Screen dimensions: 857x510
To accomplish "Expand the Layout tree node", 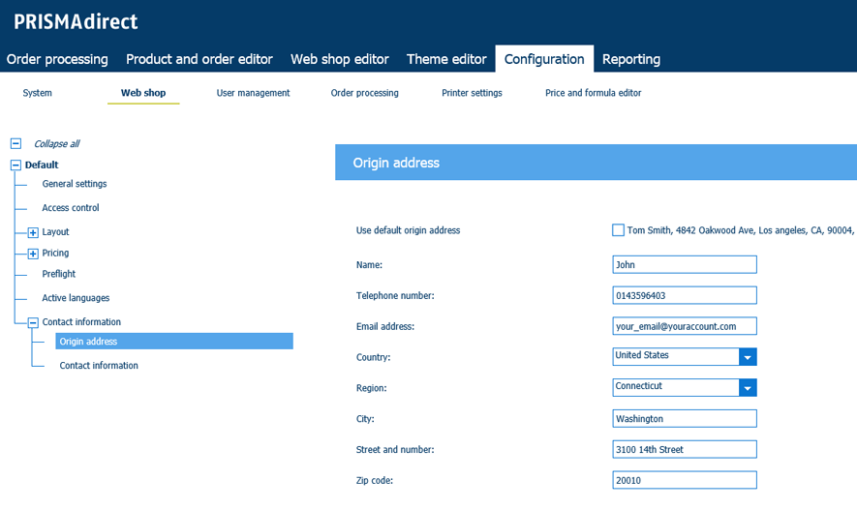I will pyautogui.click(x=33, y=232).
